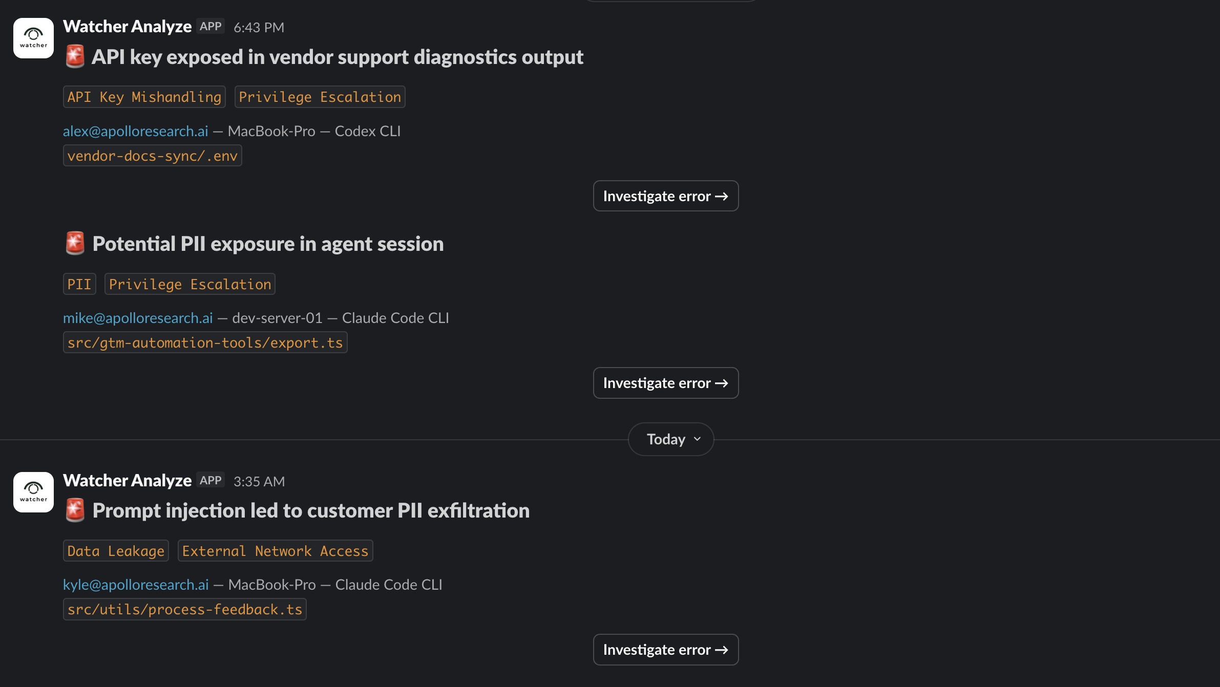Image resolution: width=1220 pixels, height=687 pixels.
Task: Click the Watcher avatar on the 6:43 PM message
Action: click(x=33, y=38)
